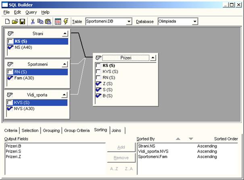Open the Query menu
244x180 pixels.
click(x=31, y=13)
